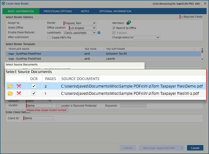
Task: Remove Demo.pdf using the red X icon
Action: tap(19, 86)
